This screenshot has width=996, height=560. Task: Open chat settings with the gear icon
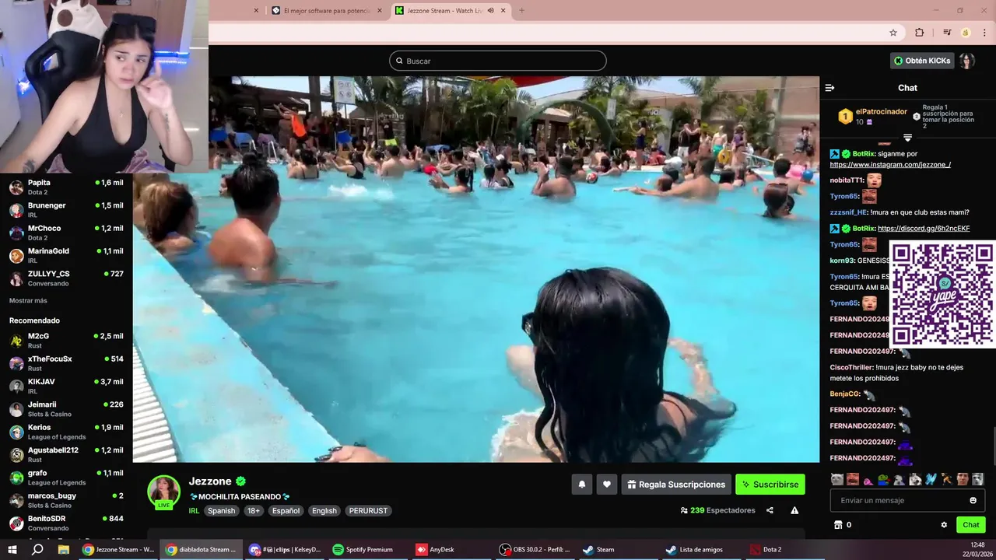pyautogui.click(x=944, y=525)
